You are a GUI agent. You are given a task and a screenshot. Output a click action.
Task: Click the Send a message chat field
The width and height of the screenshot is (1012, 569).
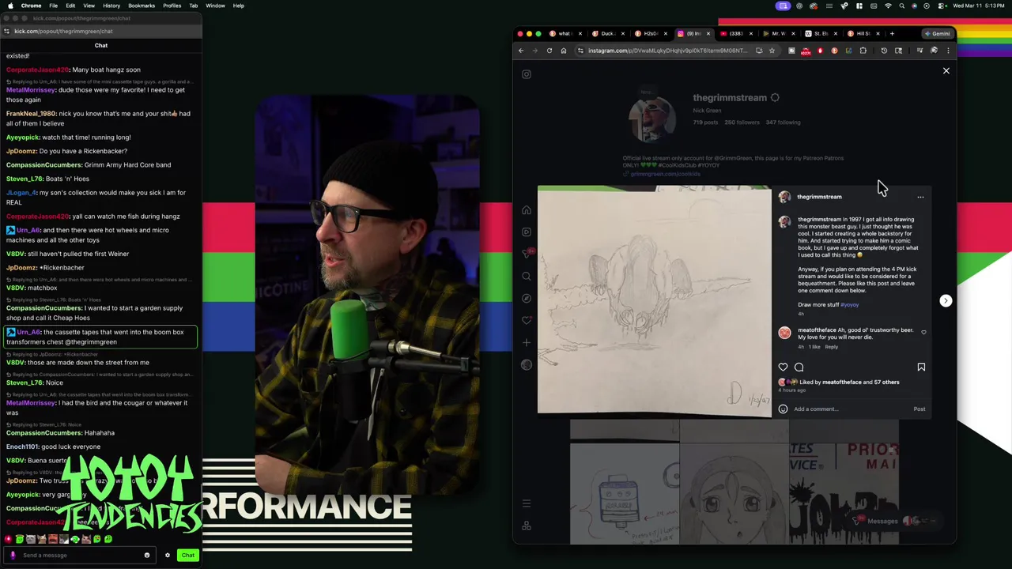tap(79, 555)
